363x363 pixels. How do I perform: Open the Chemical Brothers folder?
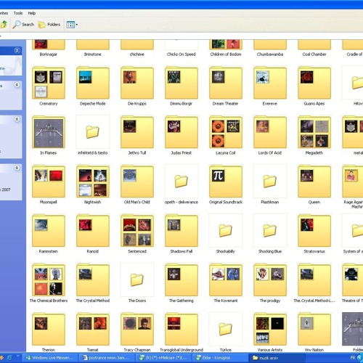(49, 280)
